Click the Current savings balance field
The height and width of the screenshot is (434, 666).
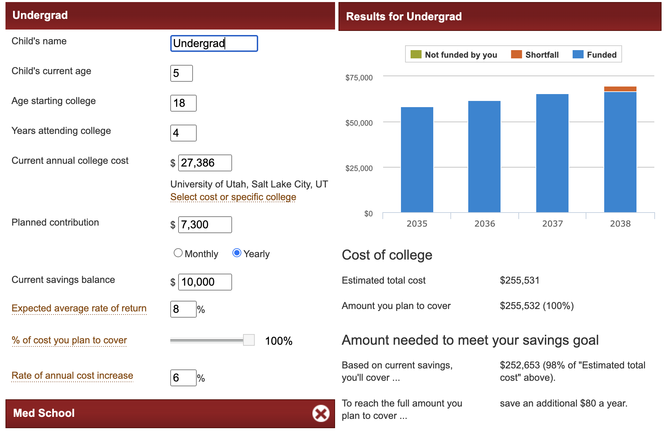click(x=205, y=282)
